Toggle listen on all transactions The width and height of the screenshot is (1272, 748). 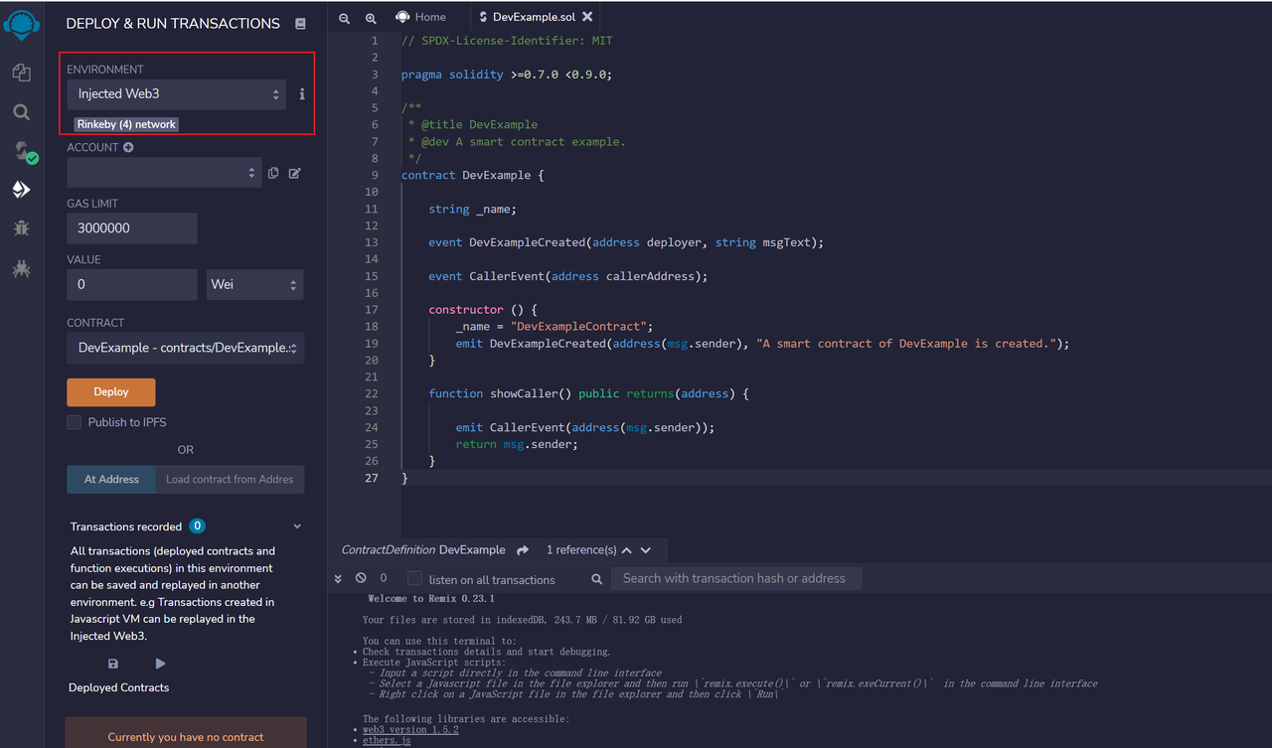coord(415,578)
